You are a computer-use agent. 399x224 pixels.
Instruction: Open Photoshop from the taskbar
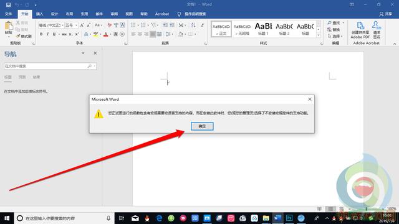(289, 218)
